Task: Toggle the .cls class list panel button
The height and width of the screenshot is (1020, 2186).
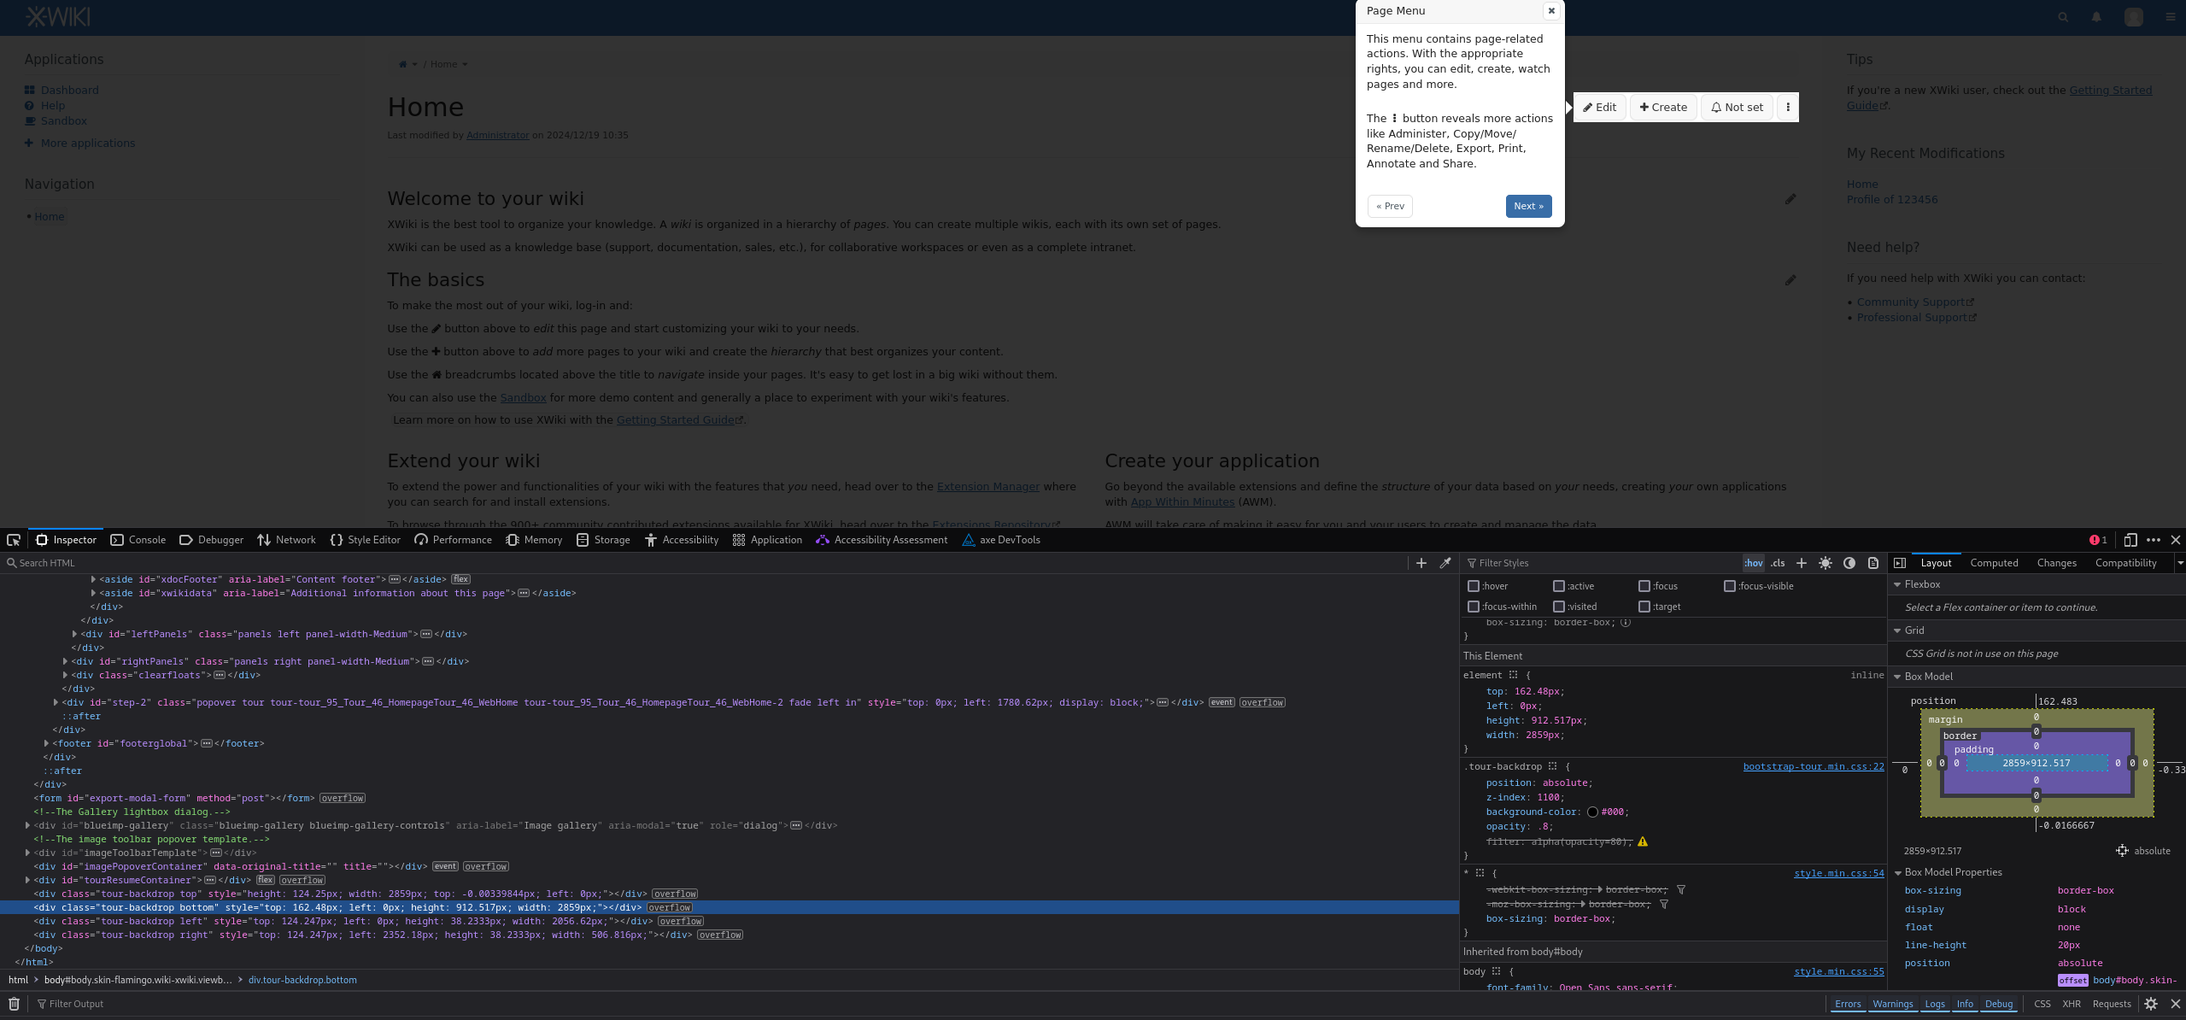Action: coord(1778,563)
